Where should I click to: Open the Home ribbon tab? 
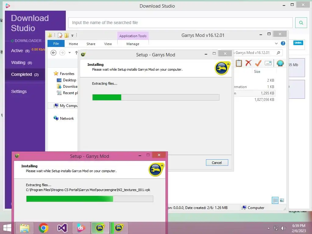pyautogui.click(x=73, y=44)
